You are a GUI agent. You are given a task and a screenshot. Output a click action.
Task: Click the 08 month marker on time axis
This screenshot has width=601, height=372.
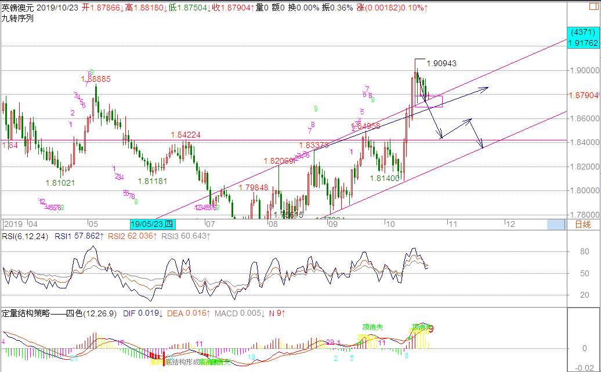coord(273,225)
